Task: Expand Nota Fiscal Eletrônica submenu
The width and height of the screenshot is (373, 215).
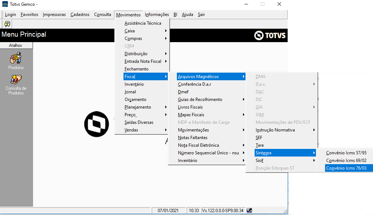Action: (x=211, y=145)
